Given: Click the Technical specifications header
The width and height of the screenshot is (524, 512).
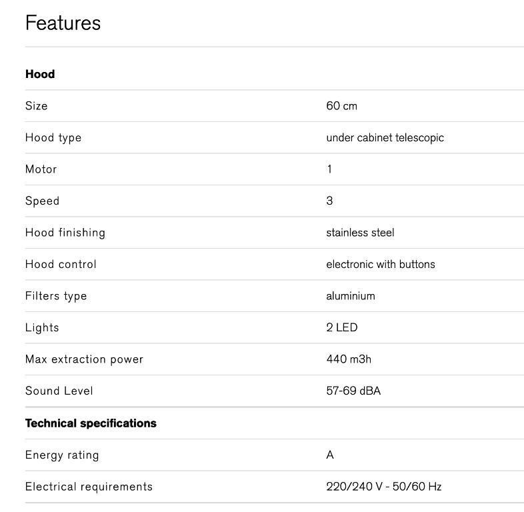Looking at the screenshot, I should (x=91, y=423).
